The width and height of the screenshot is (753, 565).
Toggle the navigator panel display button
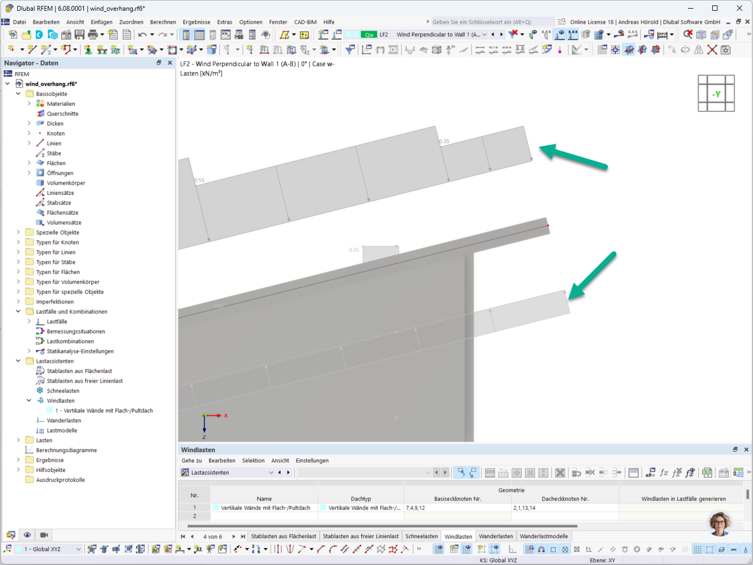(185, 34)
